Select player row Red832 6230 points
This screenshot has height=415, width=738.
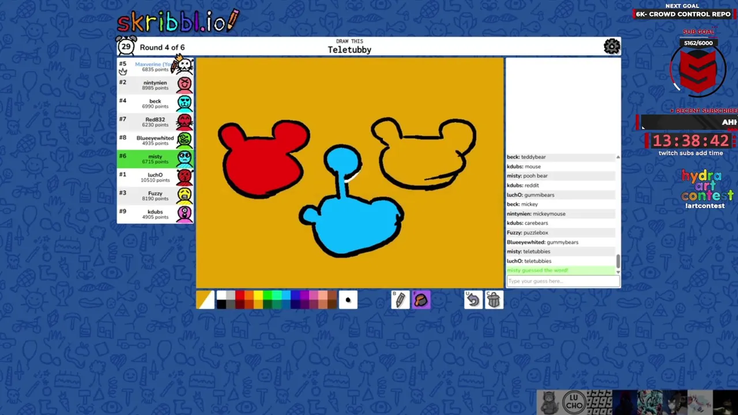coord(155,122)
